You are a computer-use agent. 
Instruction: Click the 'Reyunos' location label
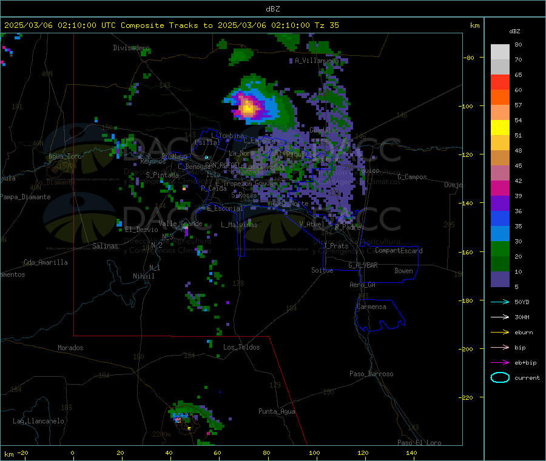(x=153, y=161)
